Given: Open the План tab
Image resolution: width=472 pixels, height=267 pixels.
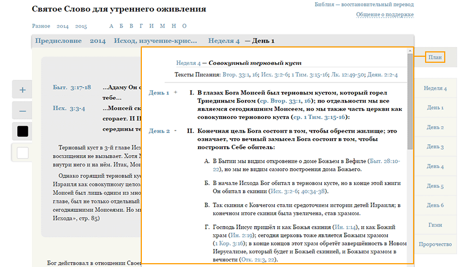Looking at the screenshot, I should click(435, 57).
